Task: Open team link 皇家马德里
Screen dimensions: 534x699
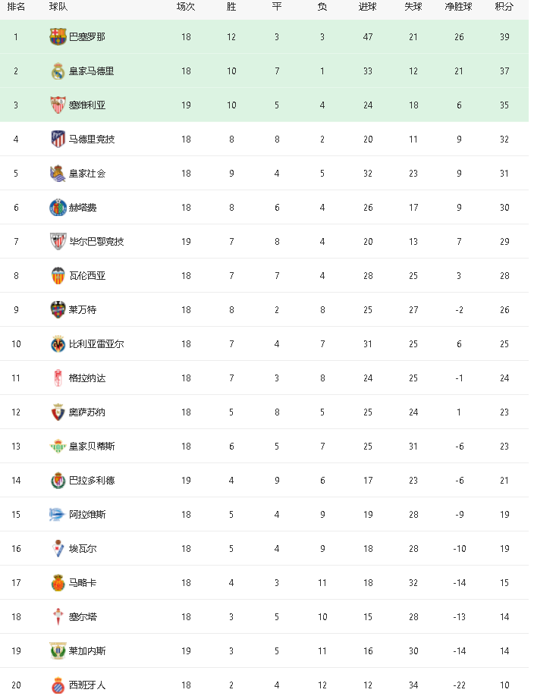Action: (x=92, y=71)
